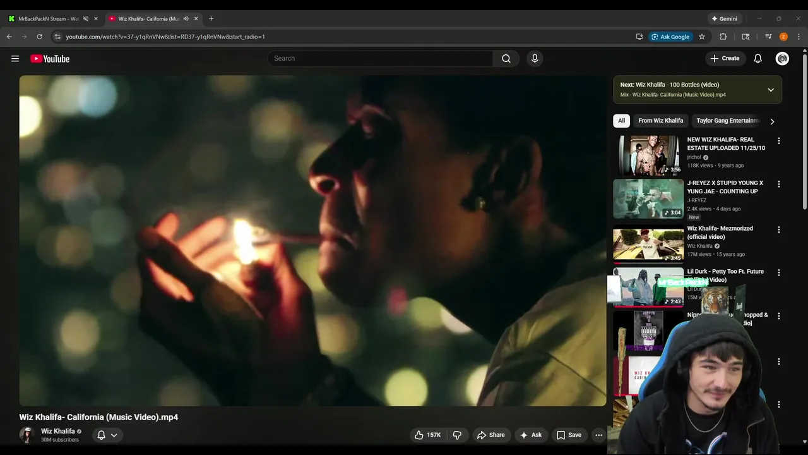Go back in browser history
808x455 pixels.
pyautogui.click(x=9, y=37)
